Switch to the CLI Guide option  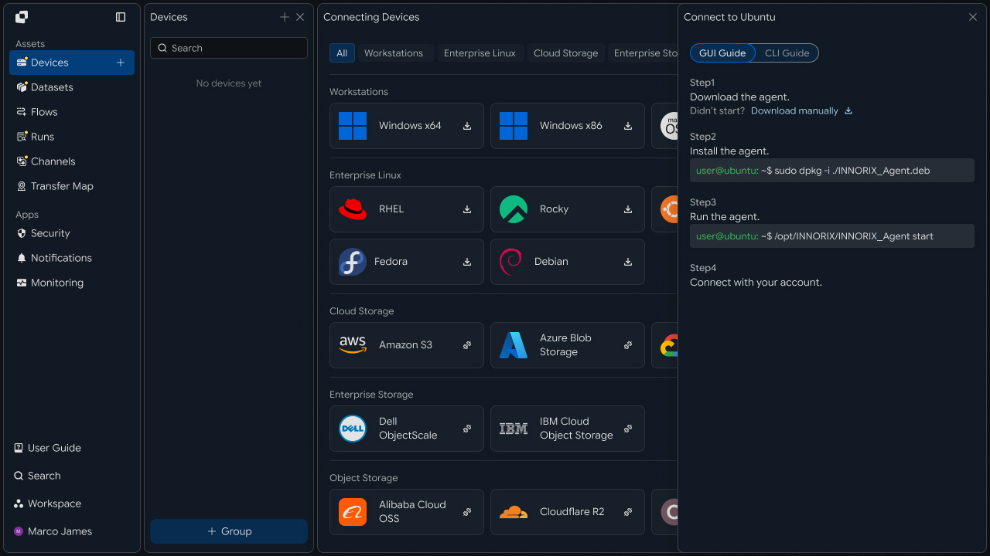coord(787,53)
